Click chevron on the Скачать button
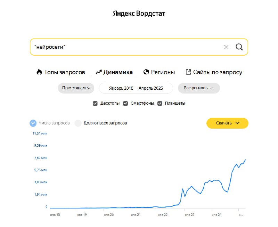 pos(238,123)
